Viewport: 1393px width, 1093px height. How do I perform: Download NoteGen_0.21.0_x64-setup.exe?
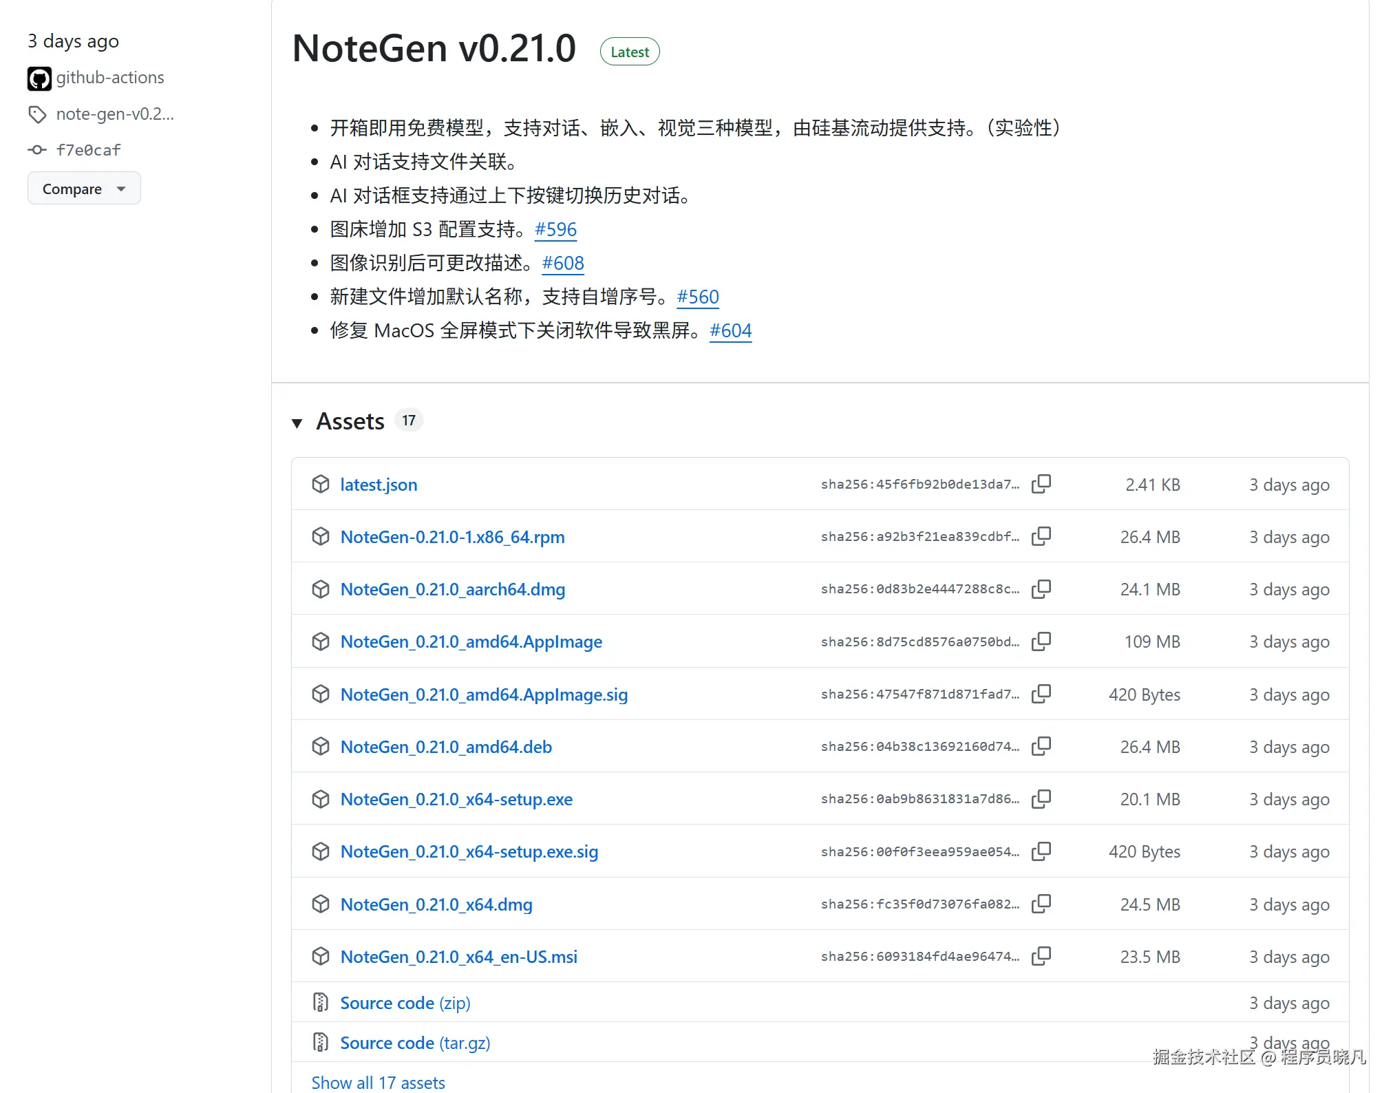[456, 799]
